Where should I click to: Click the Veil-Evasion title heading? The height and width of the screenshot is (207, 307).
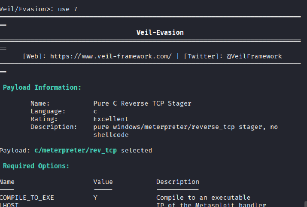160,32
